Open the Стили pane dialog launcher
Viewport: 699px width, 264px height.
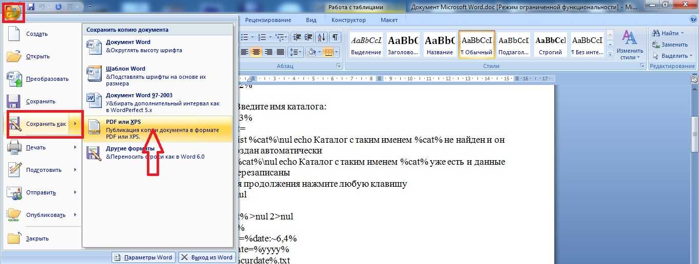[x=643, y=67]
